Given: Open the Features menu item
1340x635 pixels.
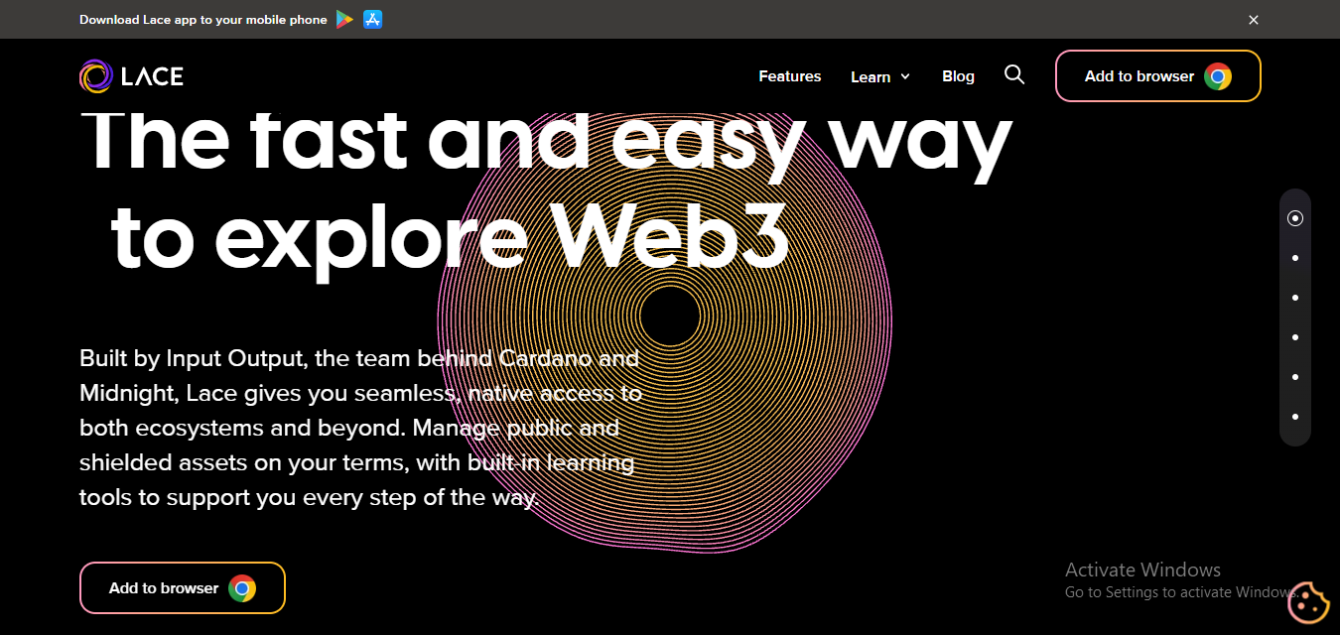Looking at the screenshot, I should point(790,76).
